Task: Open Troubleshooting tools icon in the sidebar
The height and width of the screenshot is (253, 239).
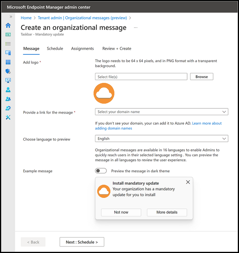Action: [8, 117]
